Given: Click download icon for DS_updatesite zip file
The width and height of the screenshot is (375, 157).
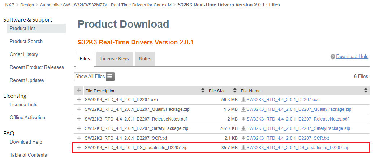Looking at the screenshot, I should pyautogui.click(x=243, y=148).
